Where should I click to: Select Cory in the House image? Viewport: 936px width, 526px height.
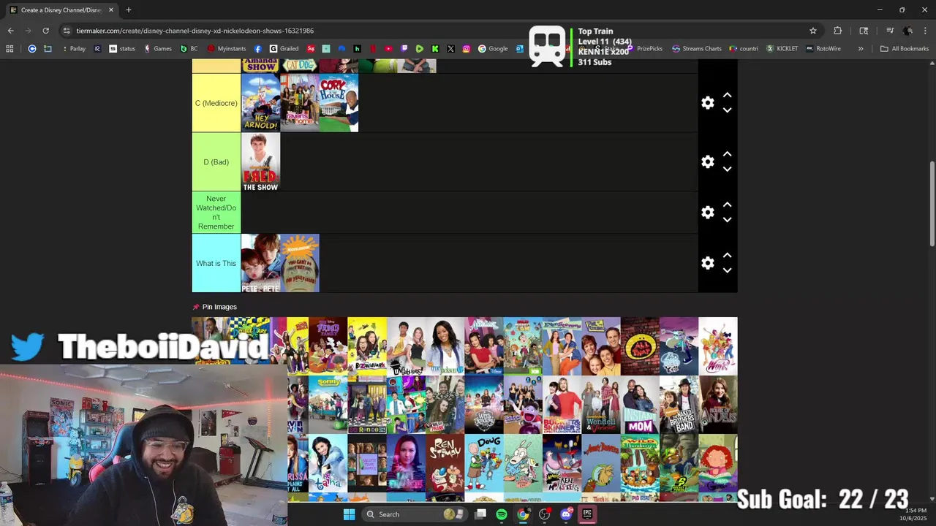tap(339, 103)
